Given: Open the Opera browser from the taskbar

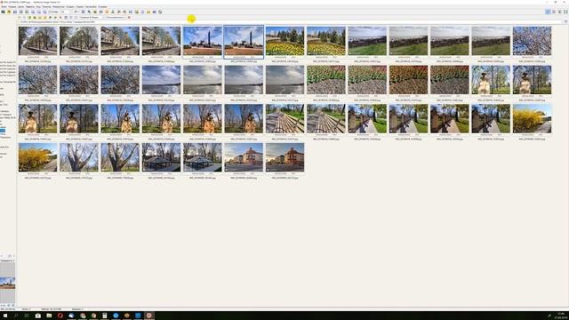Looking at the screenshot, I should click(60, 316).
